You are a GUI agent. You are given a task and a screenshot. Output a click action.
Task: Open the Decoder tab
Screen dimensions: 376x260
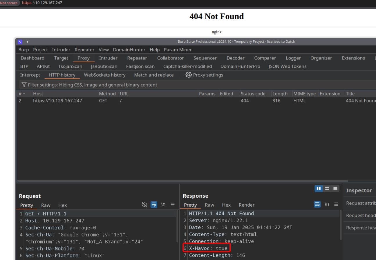coord(236,58)
